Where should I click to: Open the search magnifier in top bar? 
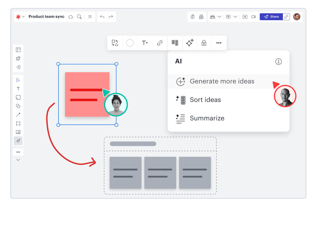79,17
